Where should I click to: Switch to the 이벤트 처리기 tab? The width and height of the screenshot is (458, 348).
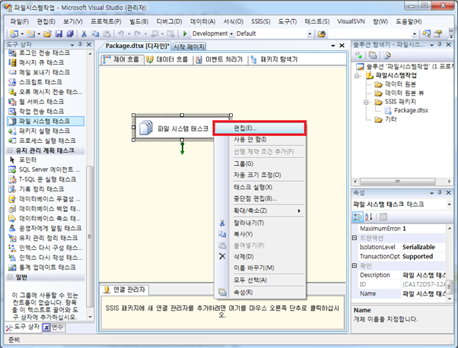click(x=219, y=59)
